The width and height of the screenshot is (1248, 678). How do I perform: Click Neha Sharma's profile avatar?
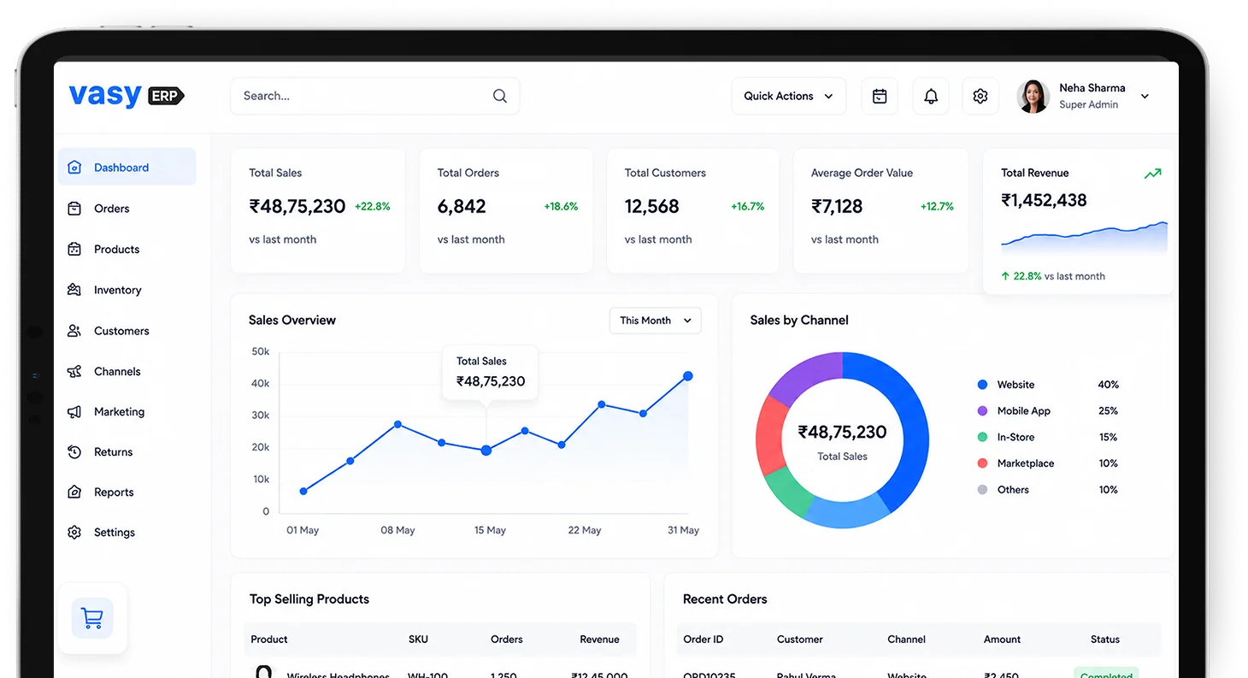click(x=1033, y=97)
